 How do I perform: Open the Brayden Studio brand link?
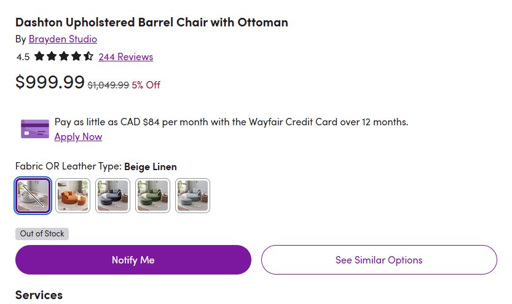click(63, 39)
